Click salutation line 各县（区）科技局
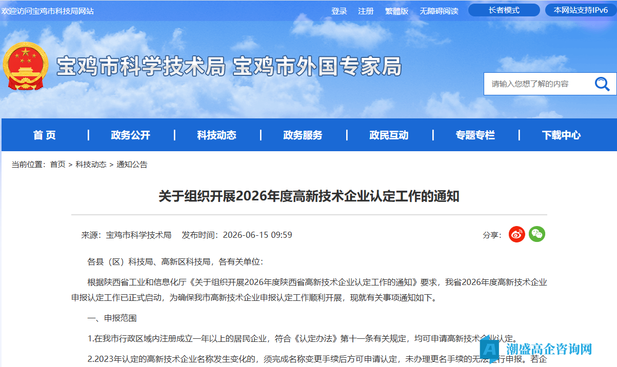The width and height of the screenshot is (617, 367). coord(175,262)
